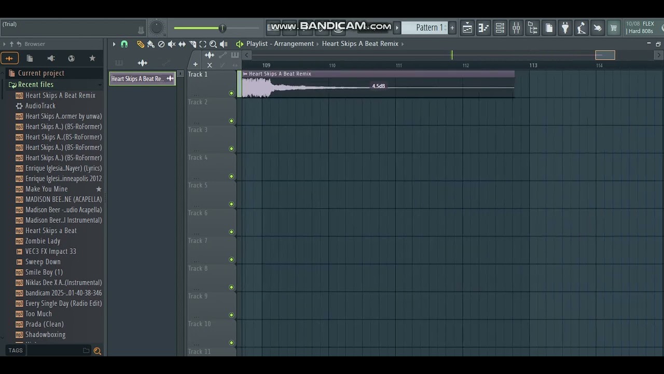Choose the Select marquee tool

[x=203, y=44]
